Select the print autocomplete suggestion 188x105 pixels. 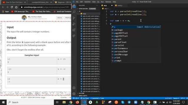coord(136,58)
